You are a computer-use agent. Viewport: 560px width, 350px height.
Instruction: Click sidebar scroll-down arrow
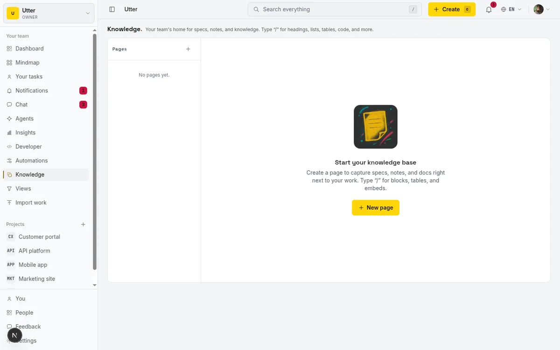tap(95, 285)
